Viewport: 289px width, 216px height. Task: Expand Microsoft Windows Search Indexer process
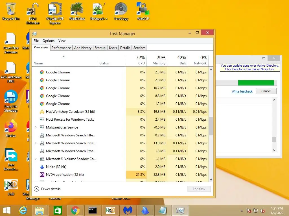coord(36,143)
